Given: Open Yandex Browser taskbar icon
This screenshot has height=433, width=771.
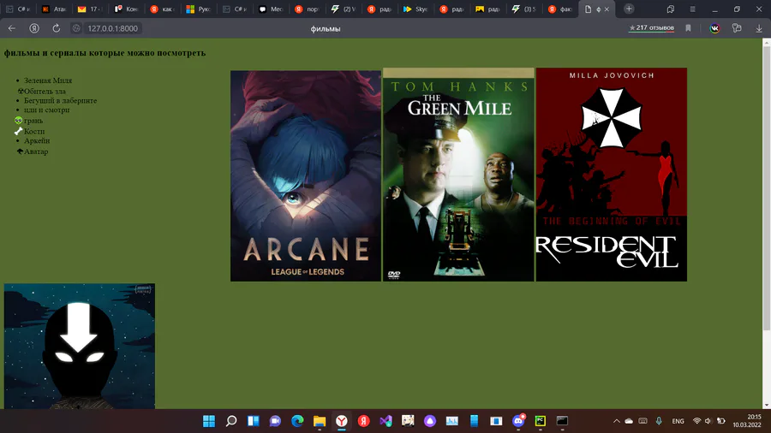Looking at the screenshot, I should click(342, 421).
